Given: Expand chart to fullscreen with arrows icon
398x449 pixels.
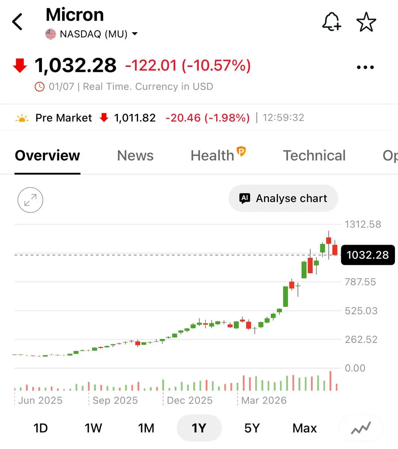Looking at the screenshot, I should tap(30, 200).
